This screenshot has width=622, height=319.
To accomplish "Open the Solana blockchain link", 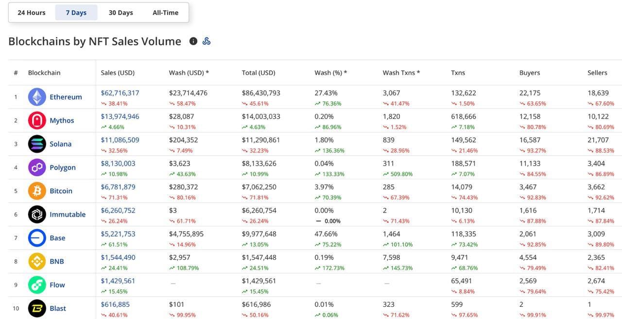I will pyautogui.click(x=60, y=144).
